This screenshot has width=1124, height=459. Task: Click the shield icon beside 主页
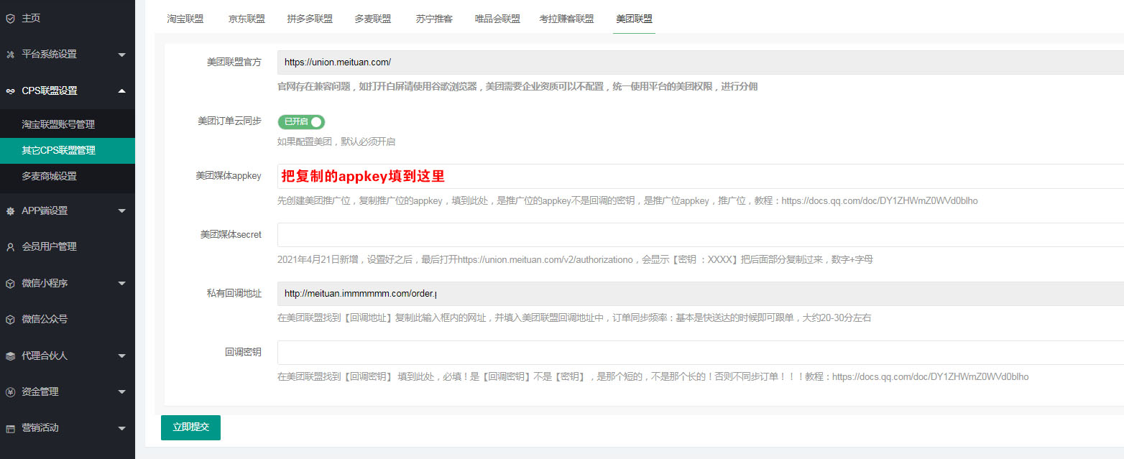pos(10,18)
